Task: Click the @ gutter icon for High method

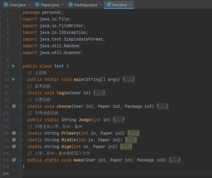Action: (14, 147)
